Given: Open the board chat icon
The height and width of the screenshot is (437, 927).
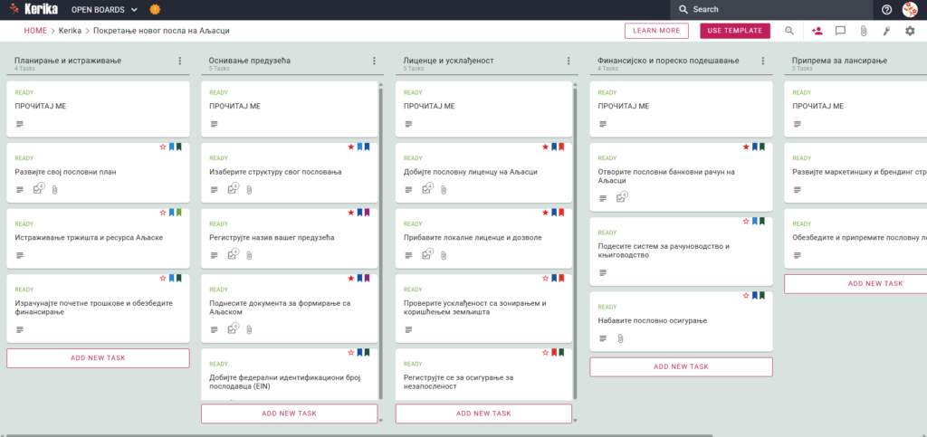Looking at the screenshot, I should click(840, 32).
